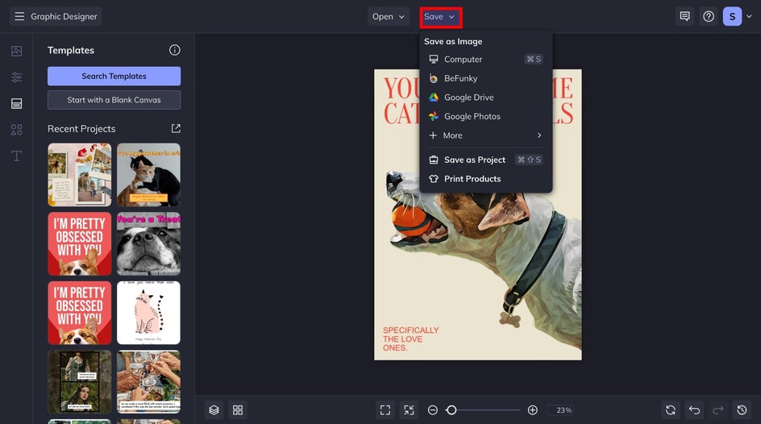Open the Text tool in sidebar

[x=16, y=156]
